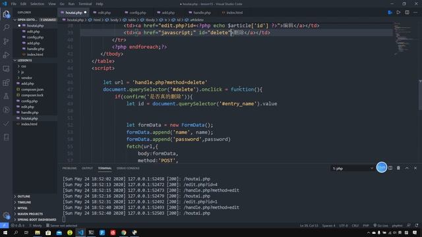Open the Remote Explorer monitor icon
Image resolution: width=422 pixels, height=237 pixels.
[x=6, y=68]
